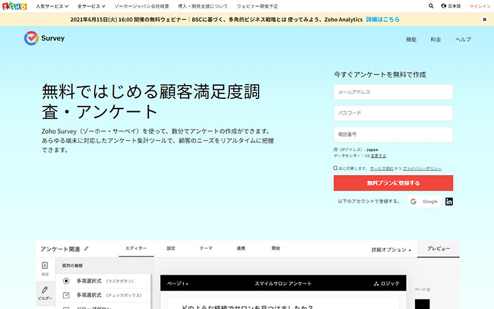Expand the ページ1 dropdown
The width and height of the screenshot is (494, 309).
click(178, 284)
